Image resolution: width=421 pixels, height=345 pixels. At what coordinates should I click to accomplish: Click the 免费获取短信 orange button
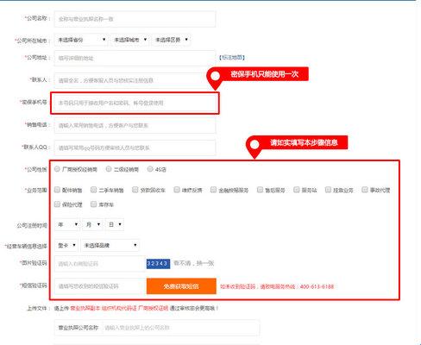tap(181, 286)
